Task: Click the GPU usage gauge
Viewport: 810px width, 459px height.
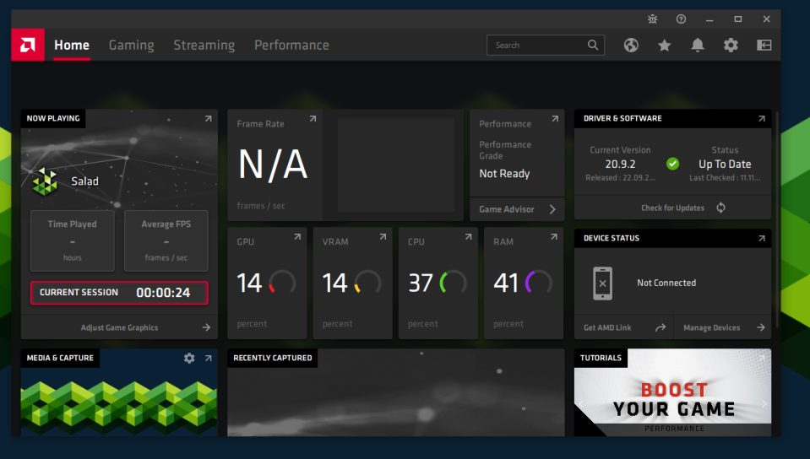Action: click(282, 283)
